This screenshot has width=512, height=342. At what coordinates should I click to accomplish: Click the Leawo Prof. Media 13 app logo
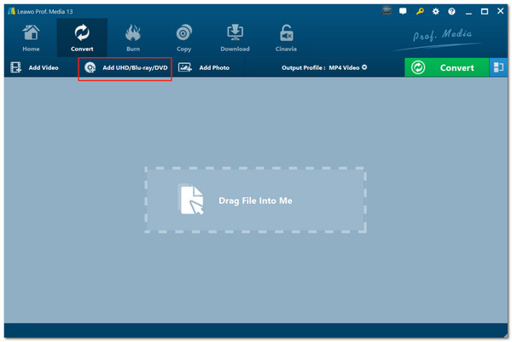[x=12, y=11]
